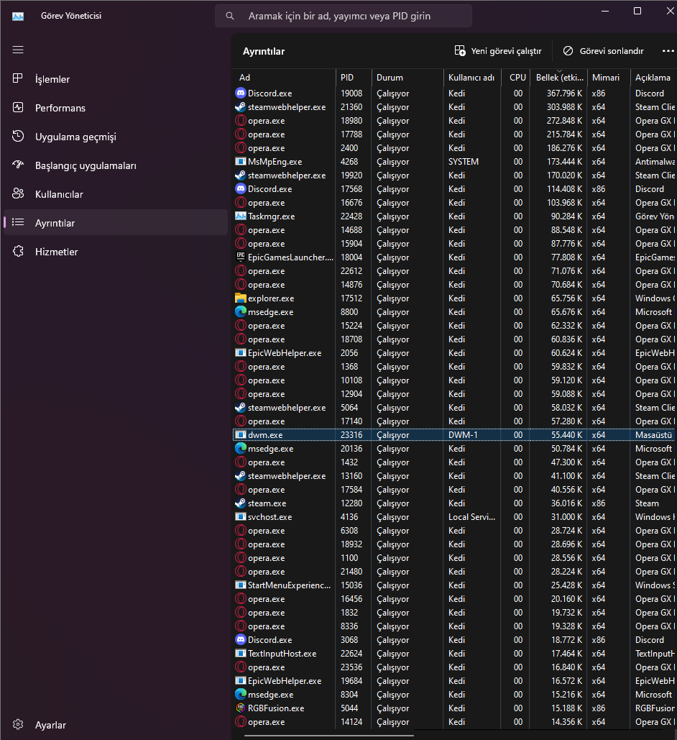Select the dwm.exe process row
This screenshot has width=677, height=740.
click(454, 434)
